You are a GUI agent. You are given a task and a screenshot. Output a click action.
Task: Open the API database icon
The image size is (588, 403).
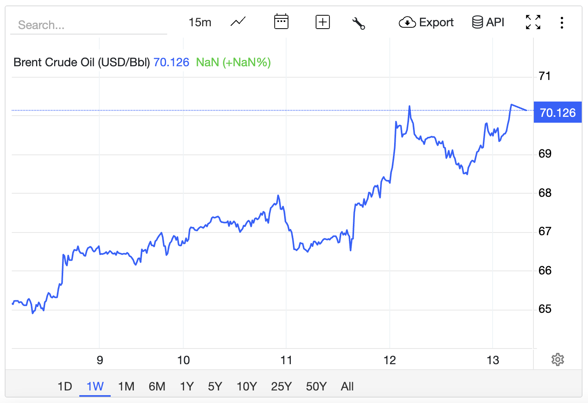click(x=477, y=22)
